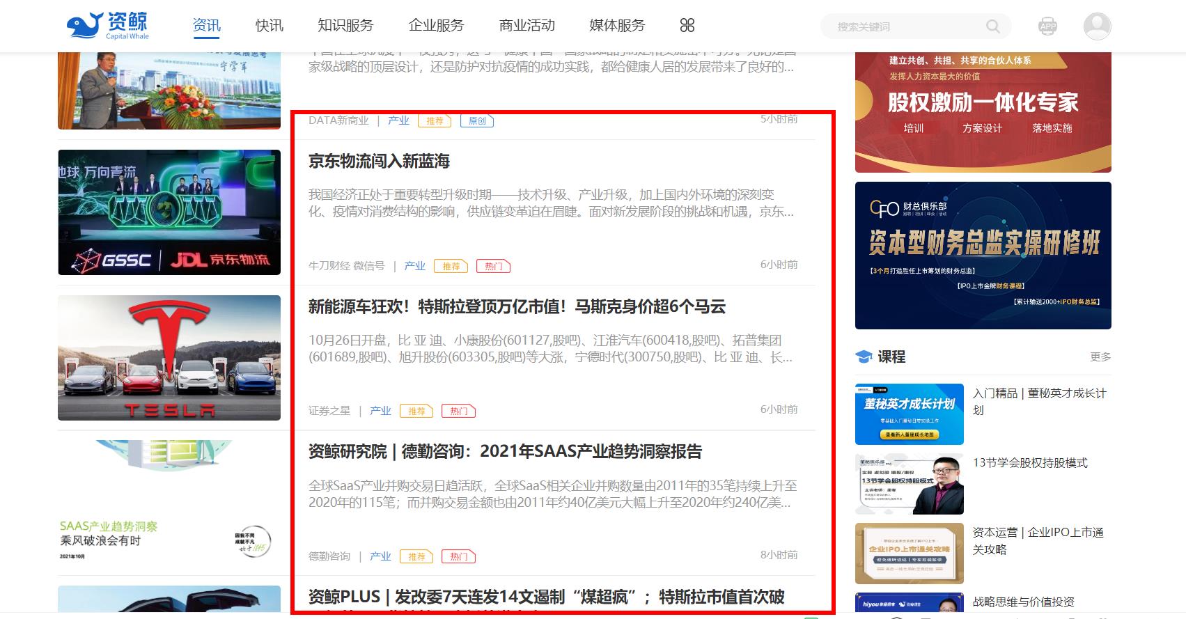Image resolution: width=1186 pixels, height=619 pixels.
Task: Click the Capital Whale logo
Action: click(108, 26)
